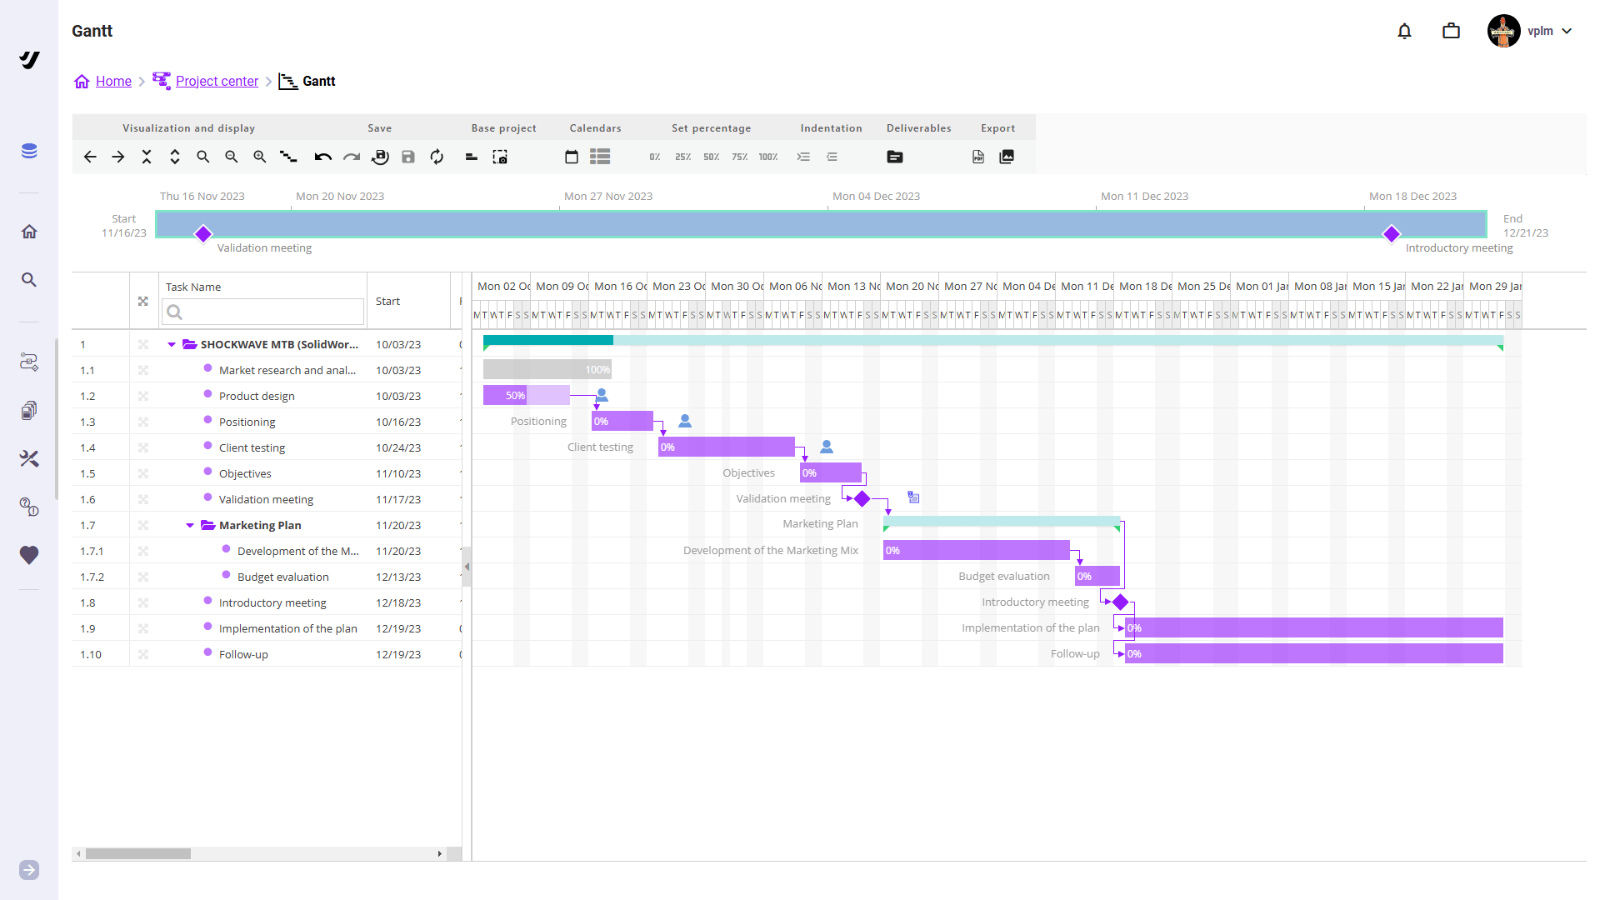Export the Gantt chart as PDF
This screenshot has height=900, width=1600.
[x=977, y=157]
